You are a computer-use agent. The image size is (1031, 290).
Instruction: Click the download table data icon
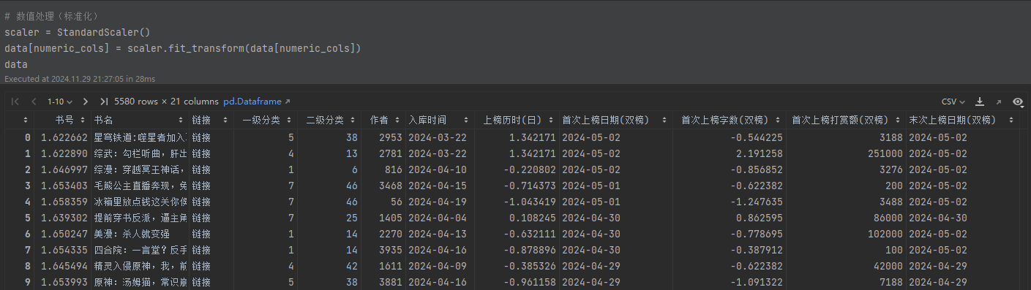pos(980,102)
